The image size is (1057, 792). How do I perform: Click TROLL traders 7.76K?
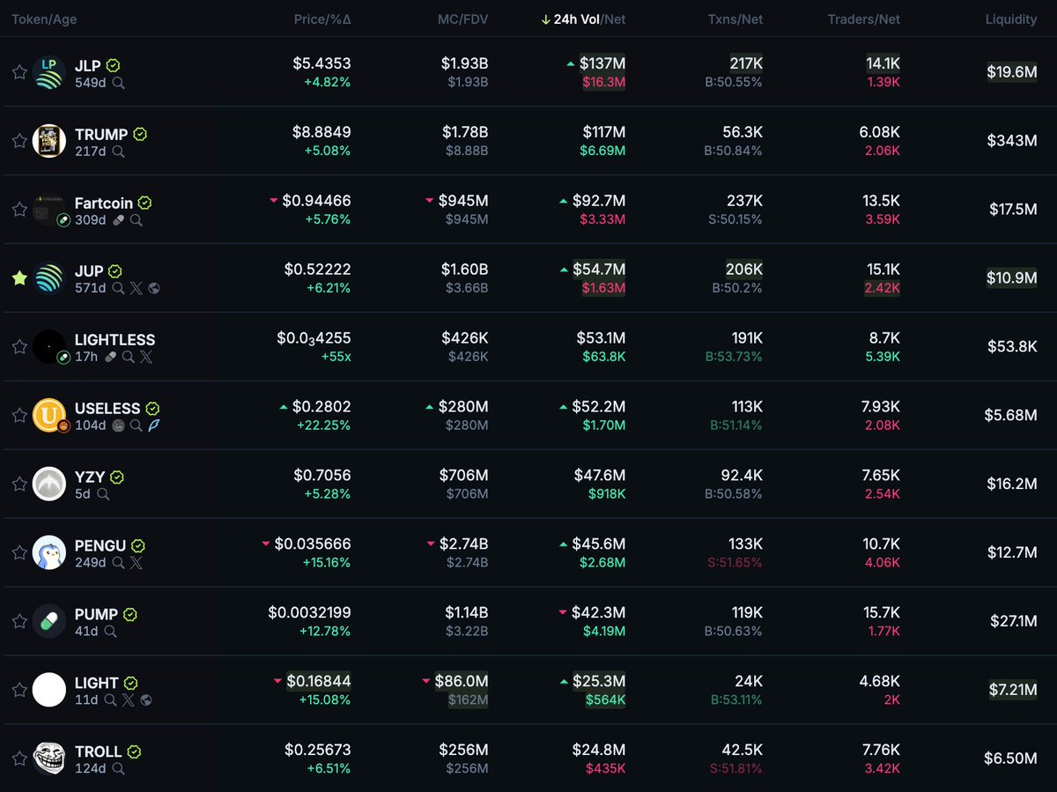point(880,751)
